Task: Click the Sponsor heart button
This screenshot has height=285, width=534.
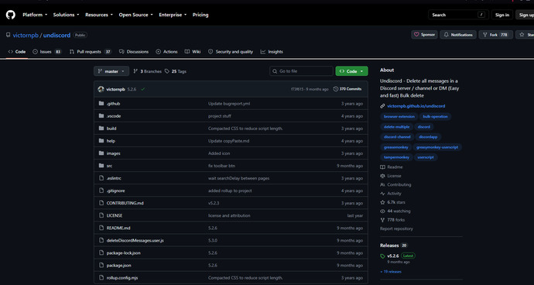Action: click(424, 35)
